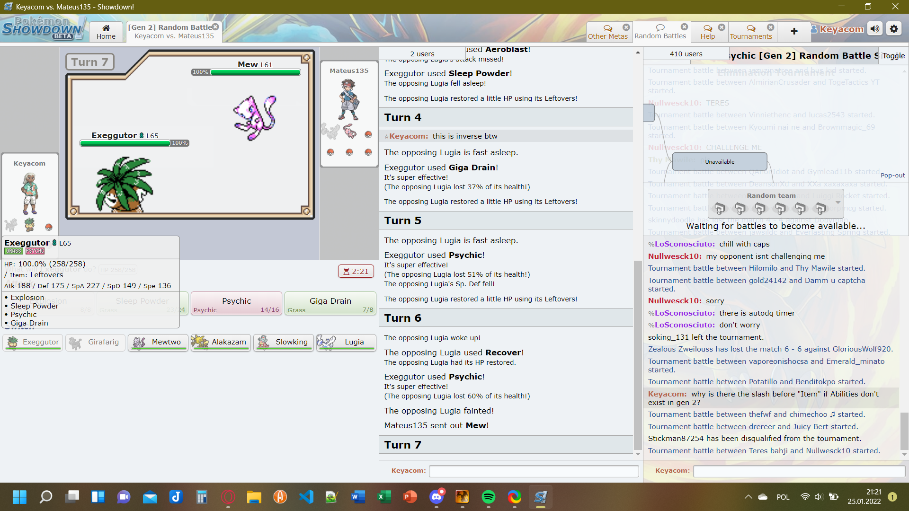The width and height of the screenshot is (909, 511).
Task: Open Microsoft Word from taskbar
Action: [358, 497]
